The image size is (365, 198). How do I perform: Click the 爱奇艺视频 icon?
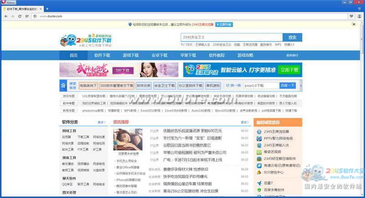click(x=259, y=152)
